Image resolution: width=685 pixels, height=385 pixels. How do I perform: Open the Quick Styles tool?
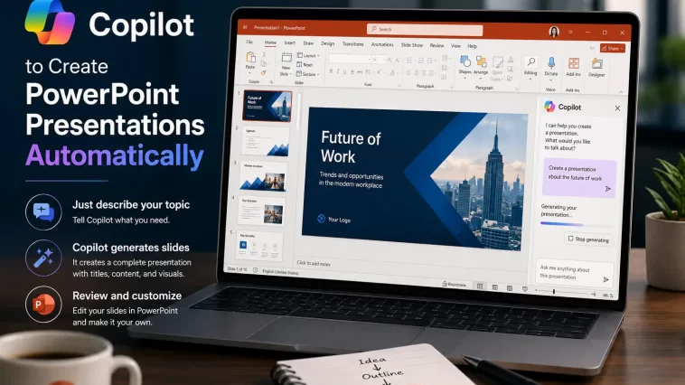(x=497, y=69)
